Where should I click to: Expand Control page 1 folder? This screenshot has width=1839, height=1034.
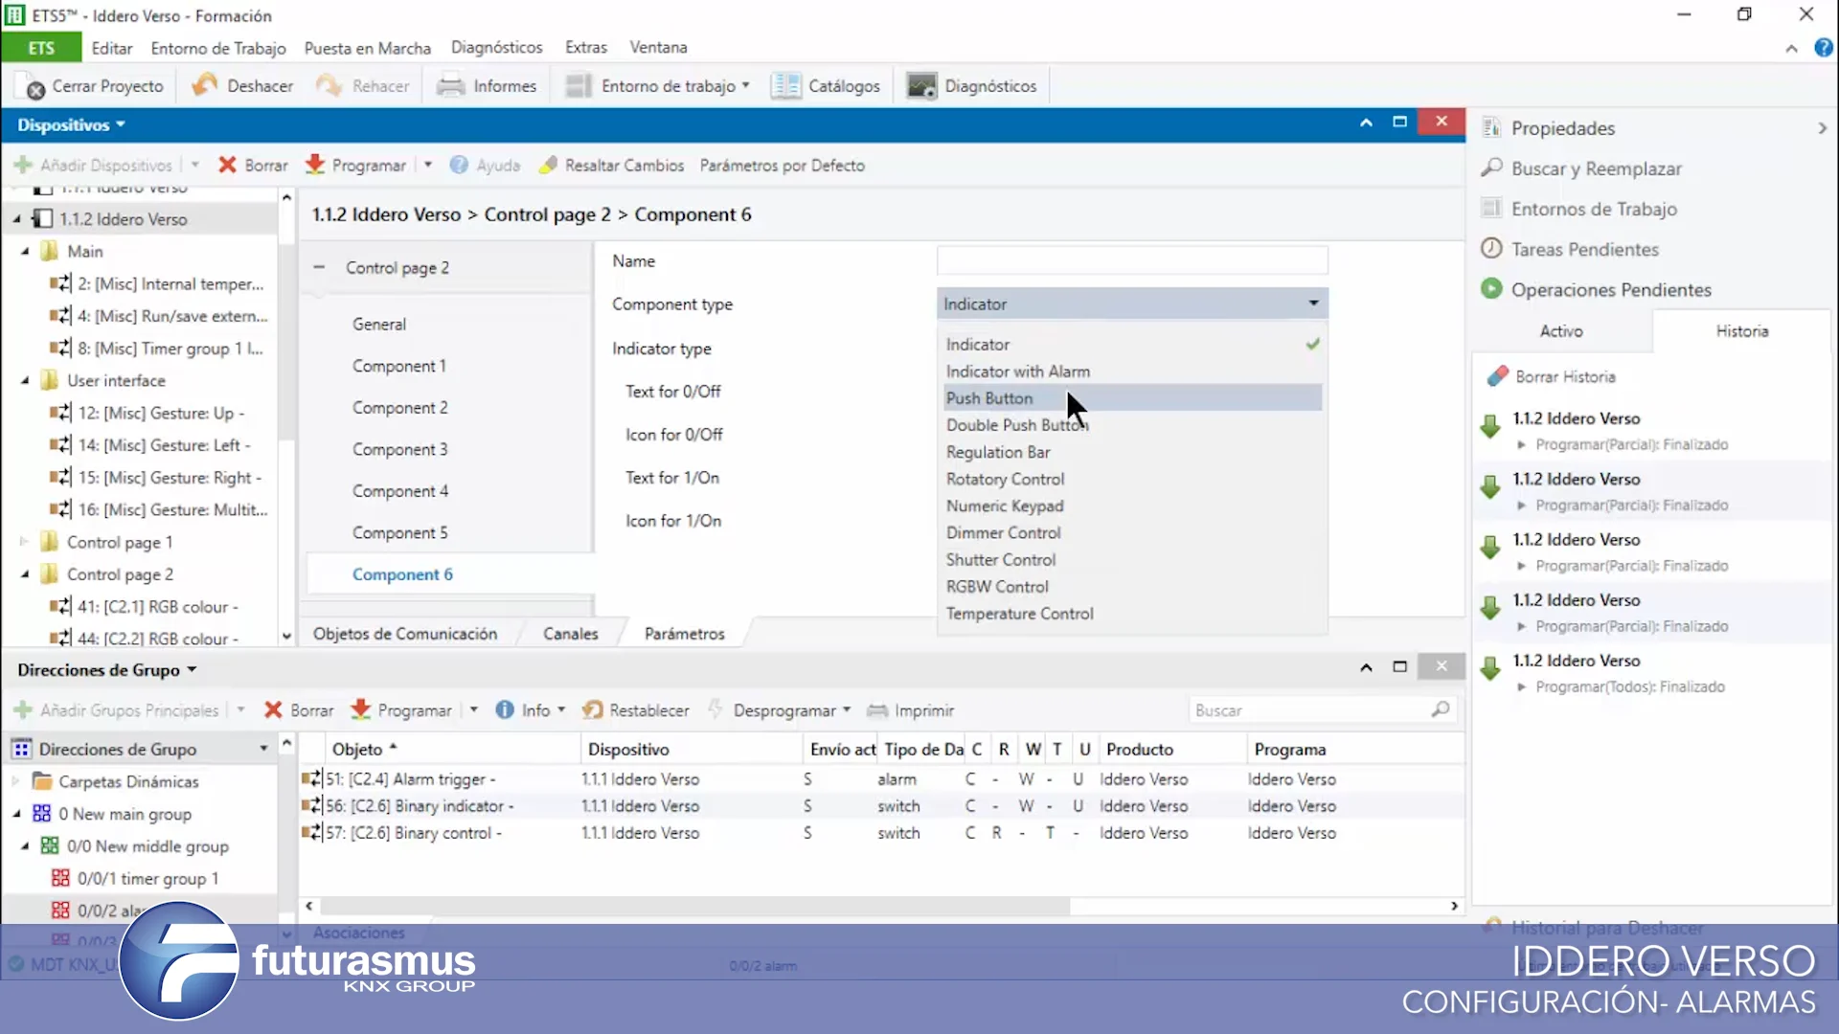24,542
